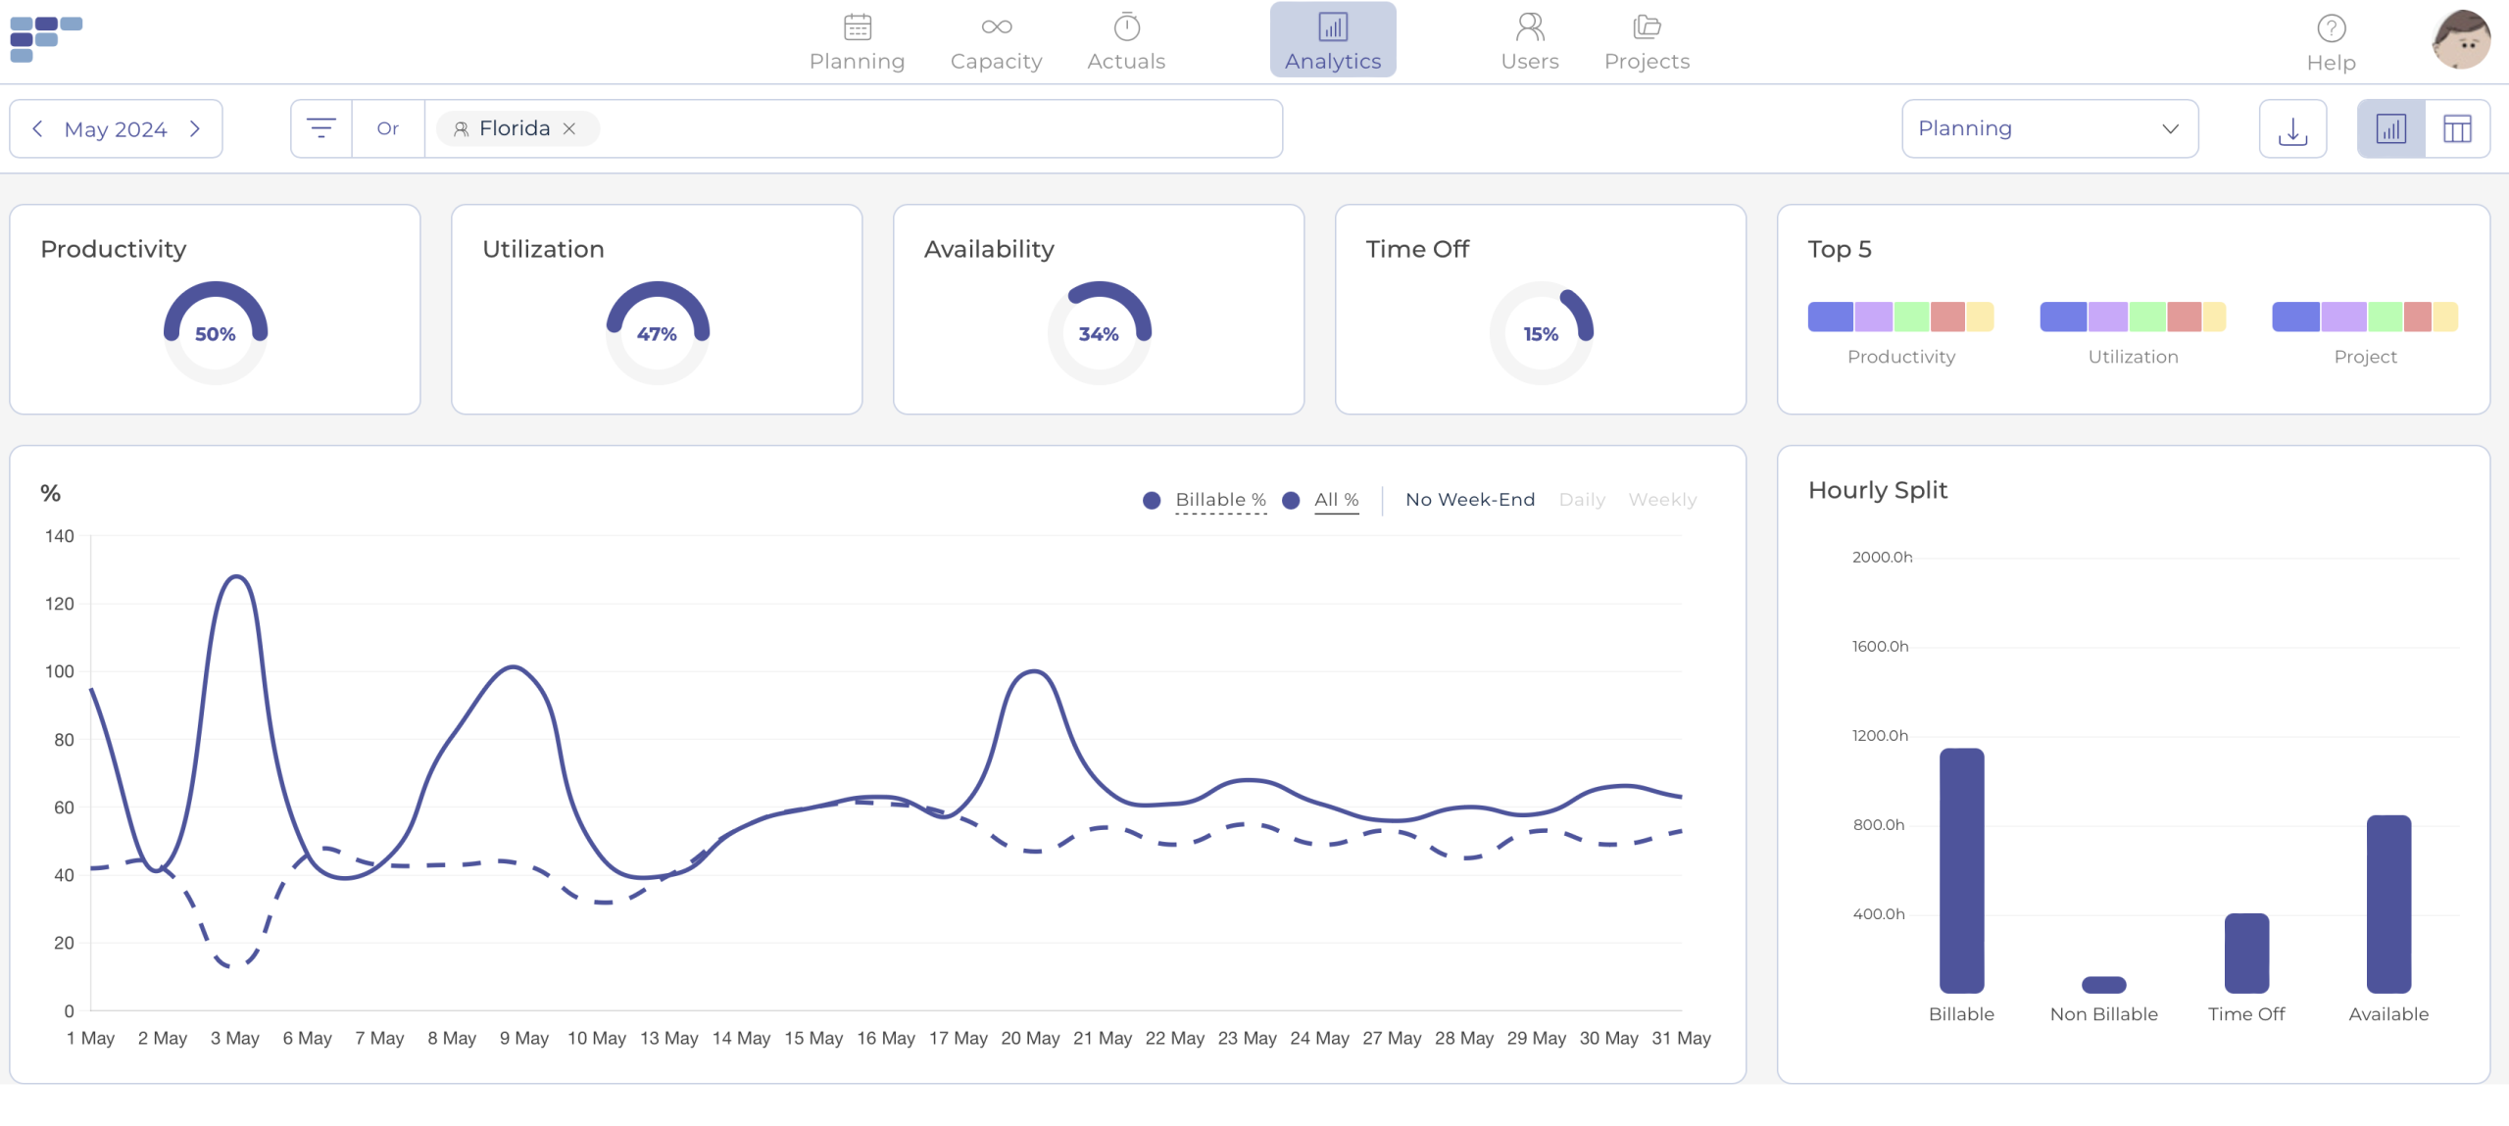Go to next month arrow

click(195, 129)
